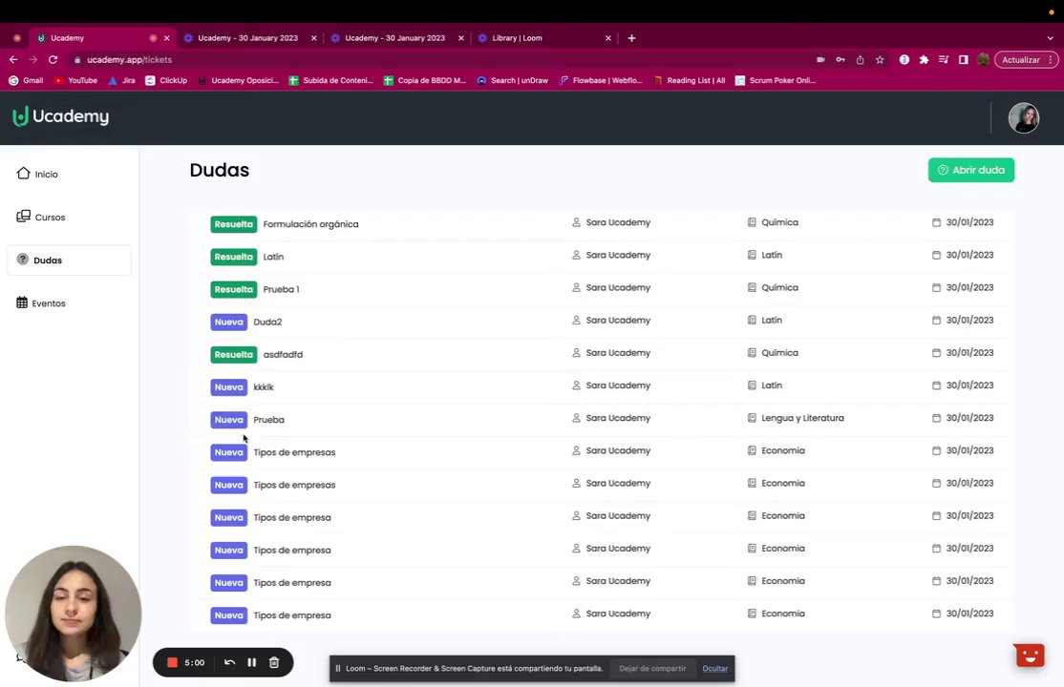1064x687 pixels.
Task: Click the Ocultar link in sharing bar
Action: click(714, 669)
